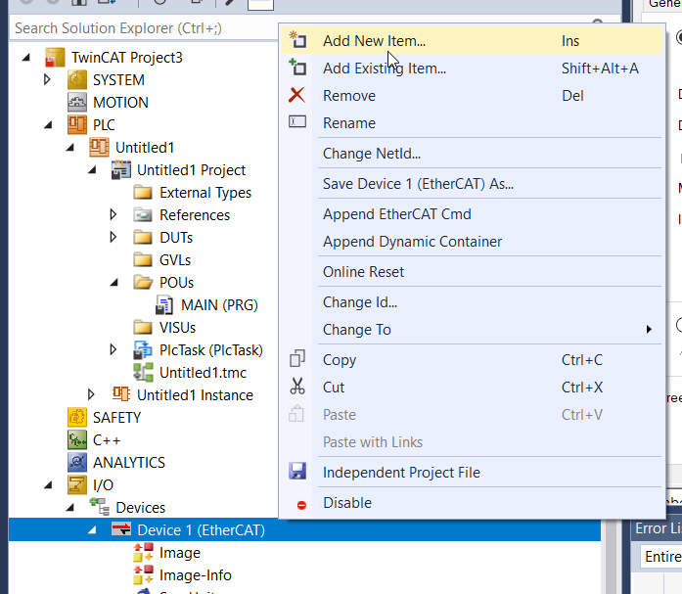Screen dimensions: 682x594
Task: Click the Untitled1 PLC project icon
Action: (x=99, y=148)
